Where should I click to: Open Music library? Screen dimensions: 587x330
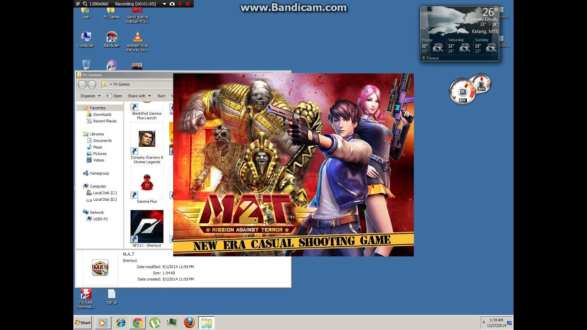[x=94, y=147]
